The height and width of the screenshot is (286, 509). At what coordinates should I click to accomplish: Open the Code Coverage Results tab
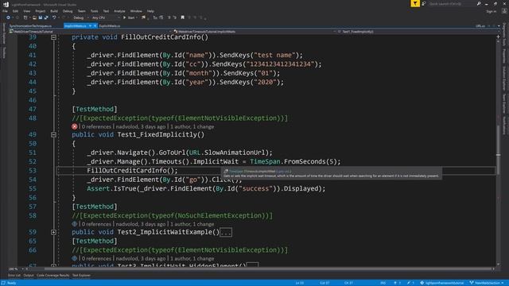[x=53, y=276]
